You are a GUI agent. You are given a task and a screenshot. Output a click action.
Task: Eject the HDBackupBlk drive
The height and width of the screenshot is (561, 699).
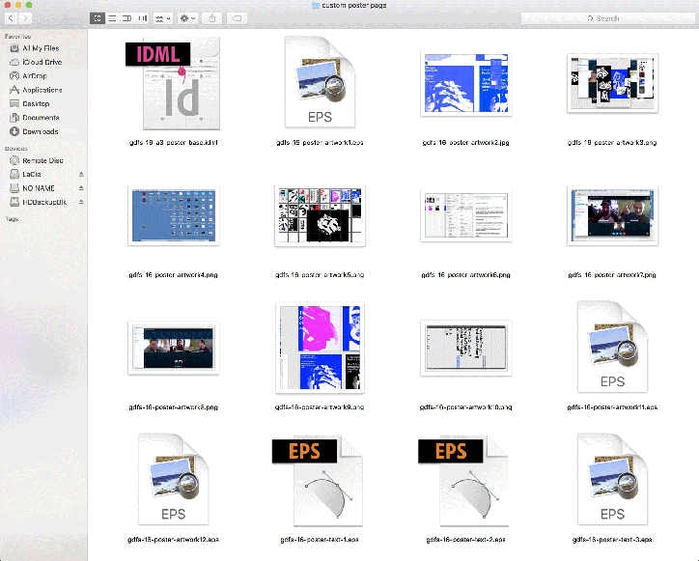point(81,202)
